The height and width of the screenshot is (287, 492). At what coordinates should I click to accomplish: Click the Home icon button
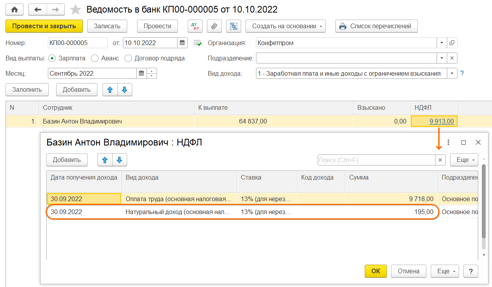pyautogui.click(x=15, y=9)
